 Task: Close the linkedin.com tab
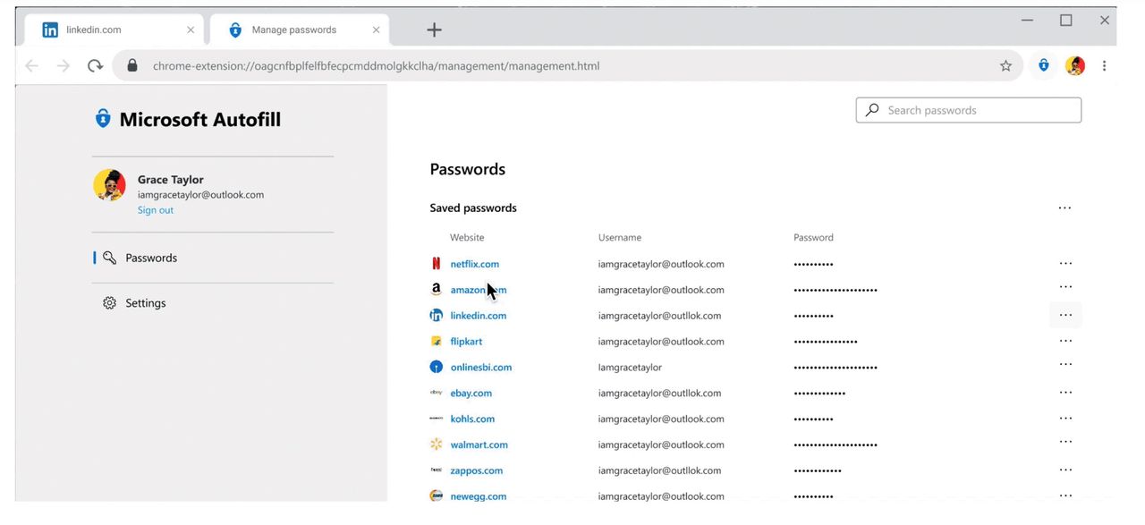pos(191,30)
